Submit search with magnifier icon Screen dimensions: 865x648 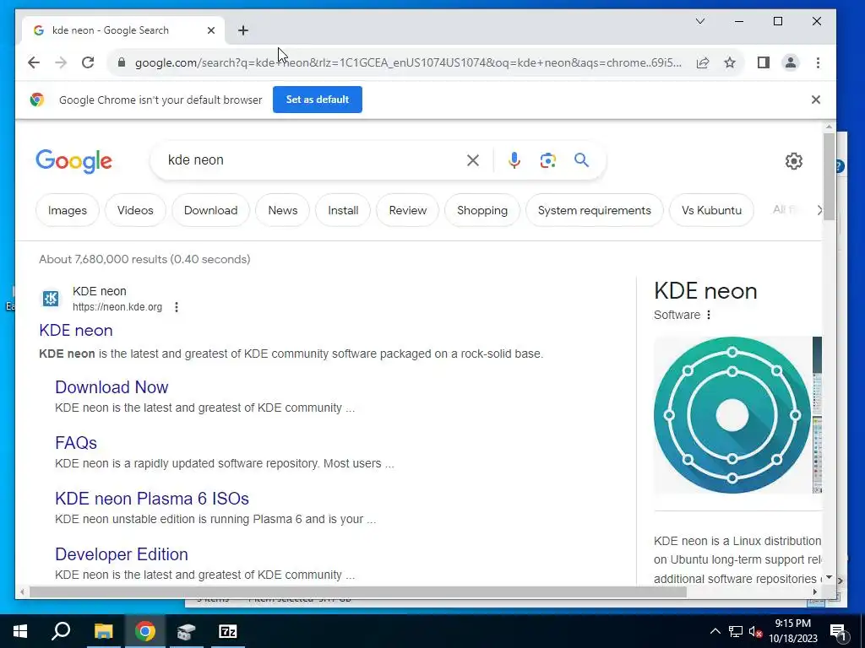(x=581, y=160)
